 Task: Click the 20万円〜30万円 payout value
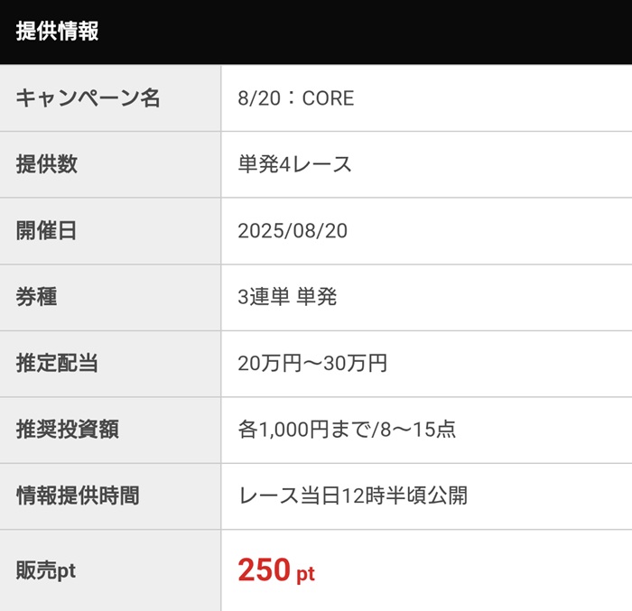click(x=312, y=364)
